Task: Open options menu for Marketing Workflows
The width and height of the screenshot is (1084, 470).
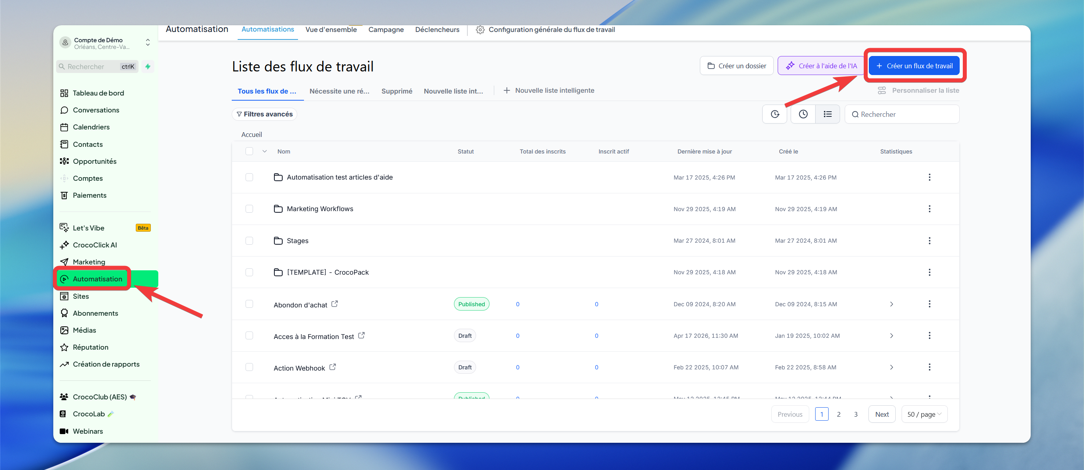Action: (929, 209)
